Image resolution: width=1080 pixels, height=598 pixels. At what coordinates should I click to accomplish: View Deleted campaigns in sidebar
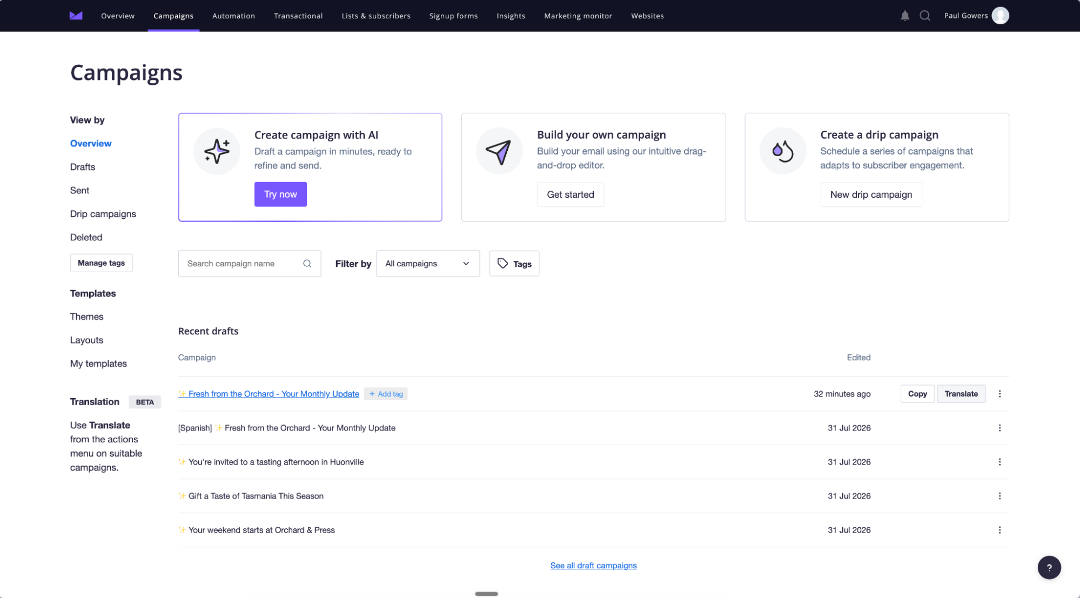[x=86, y=237]
